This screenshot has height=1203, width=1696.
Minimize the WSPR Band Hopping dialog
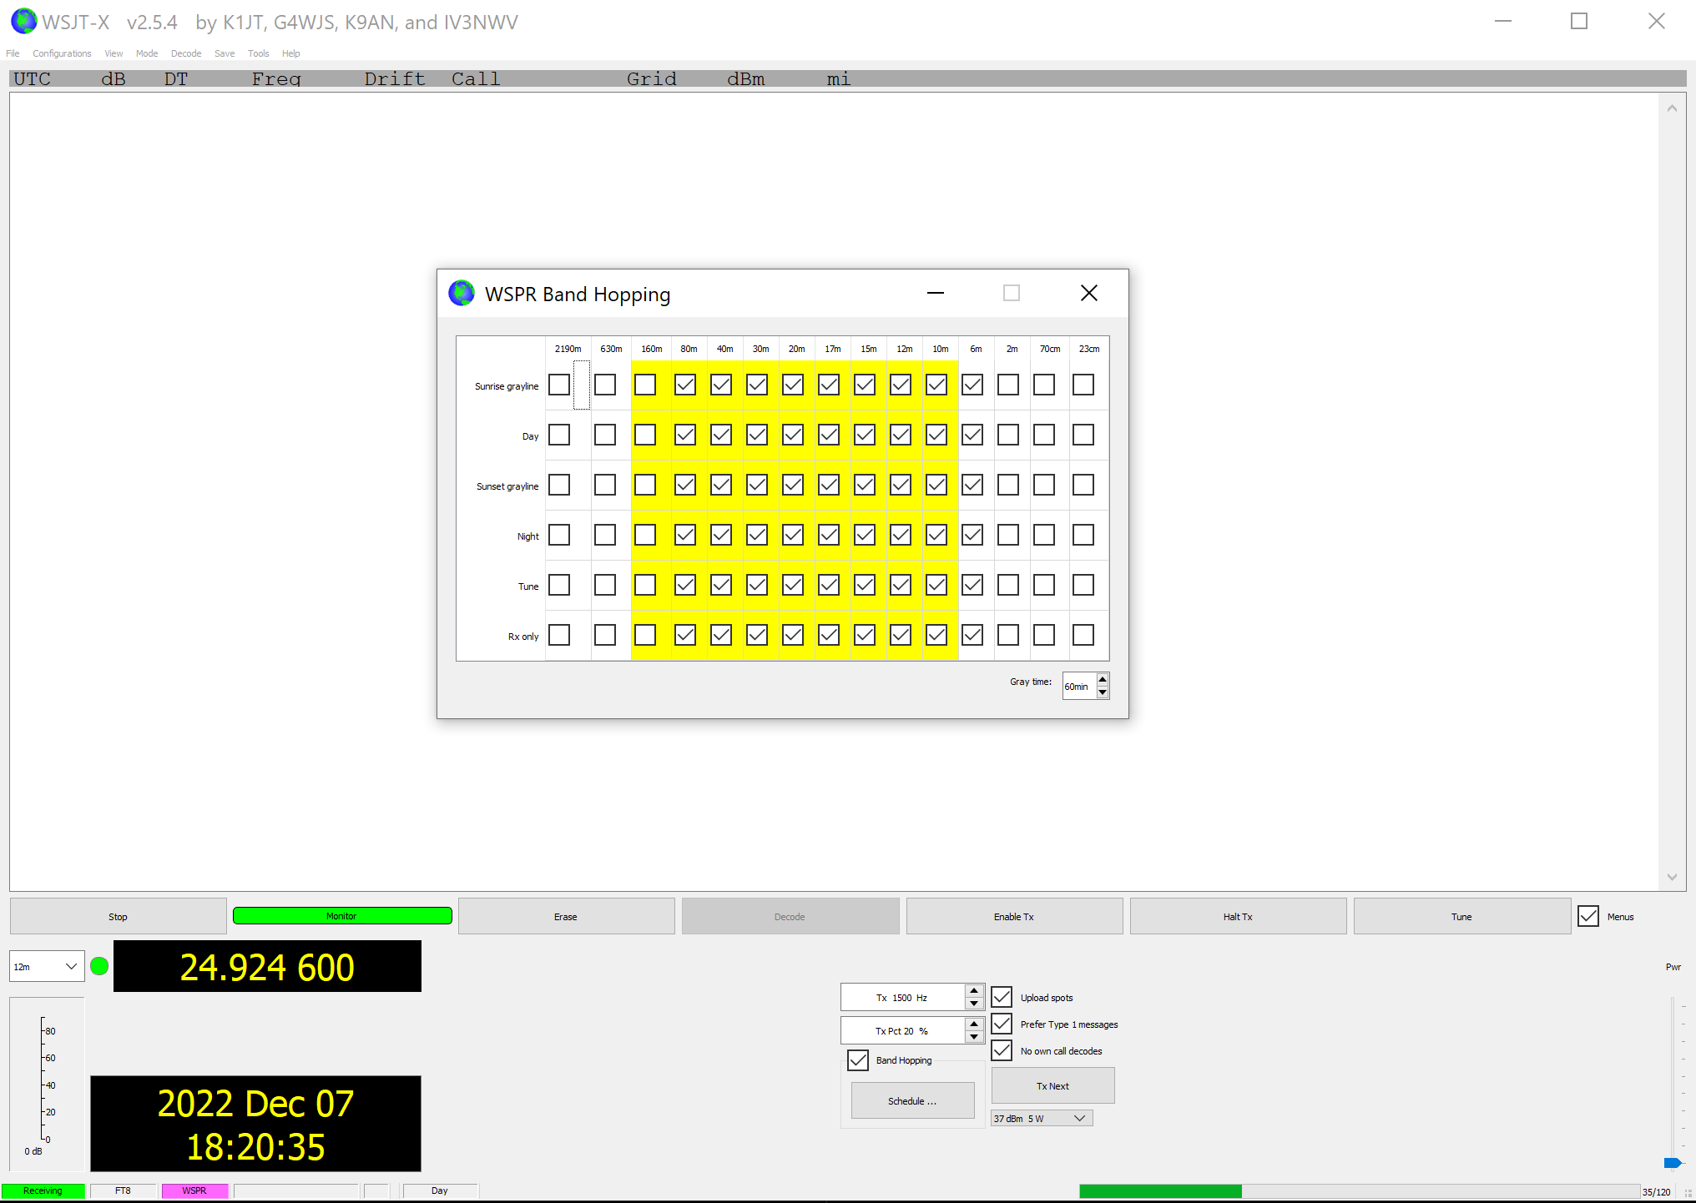(x=936, y=293)
